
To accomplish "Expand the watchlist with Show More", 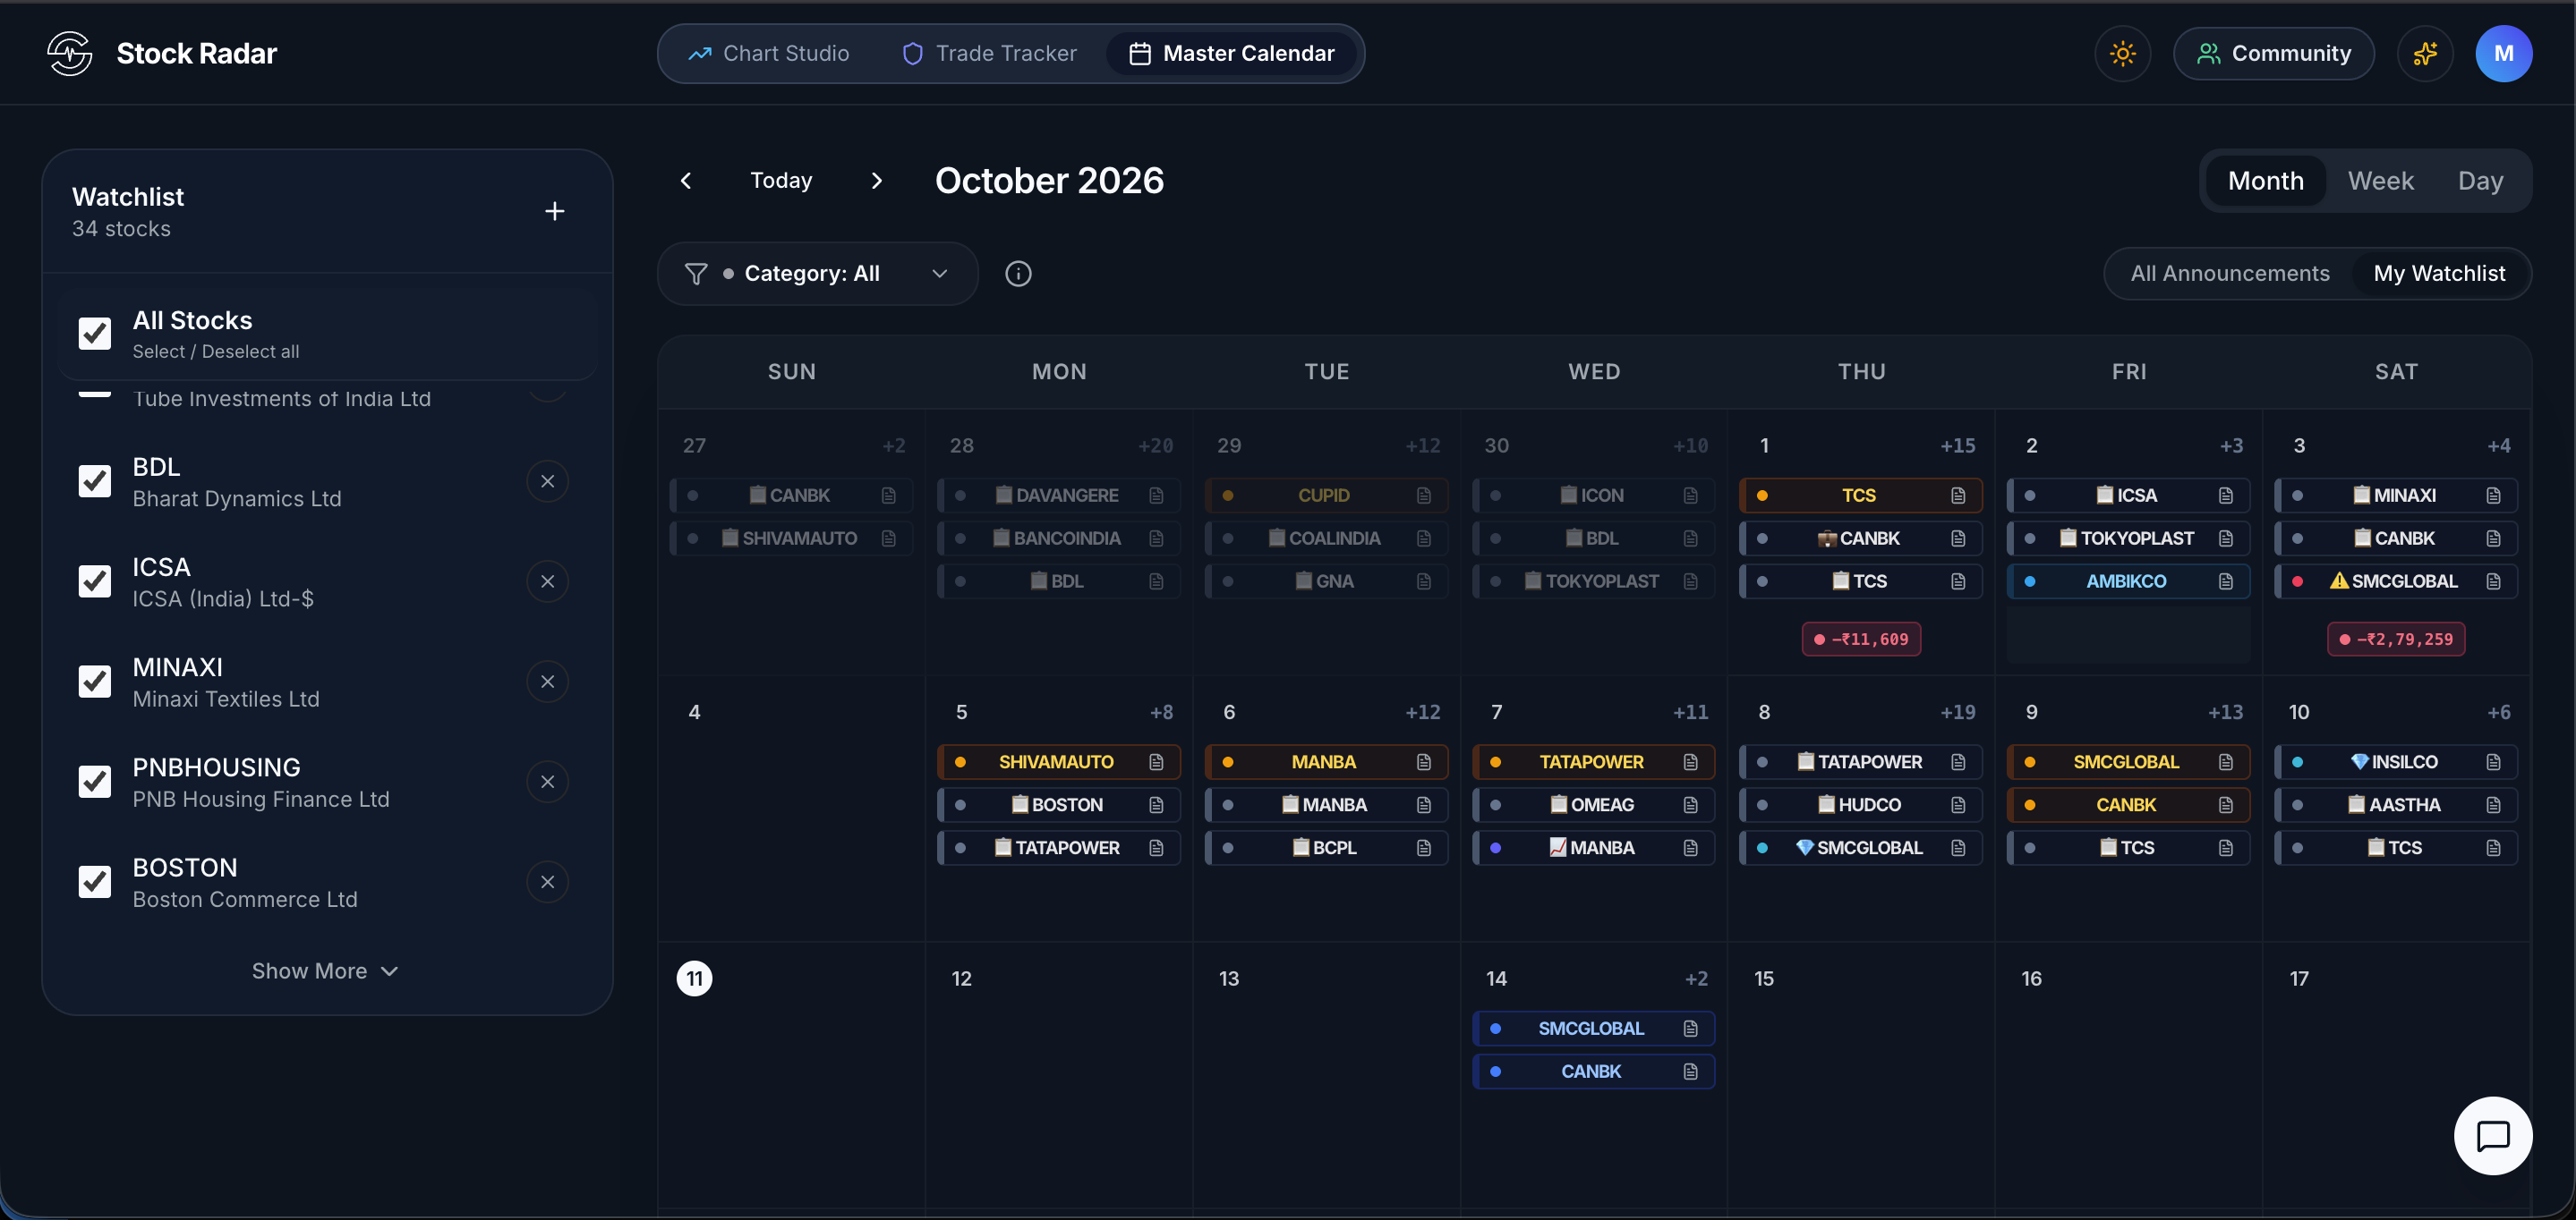I will [x=325, y=971].
